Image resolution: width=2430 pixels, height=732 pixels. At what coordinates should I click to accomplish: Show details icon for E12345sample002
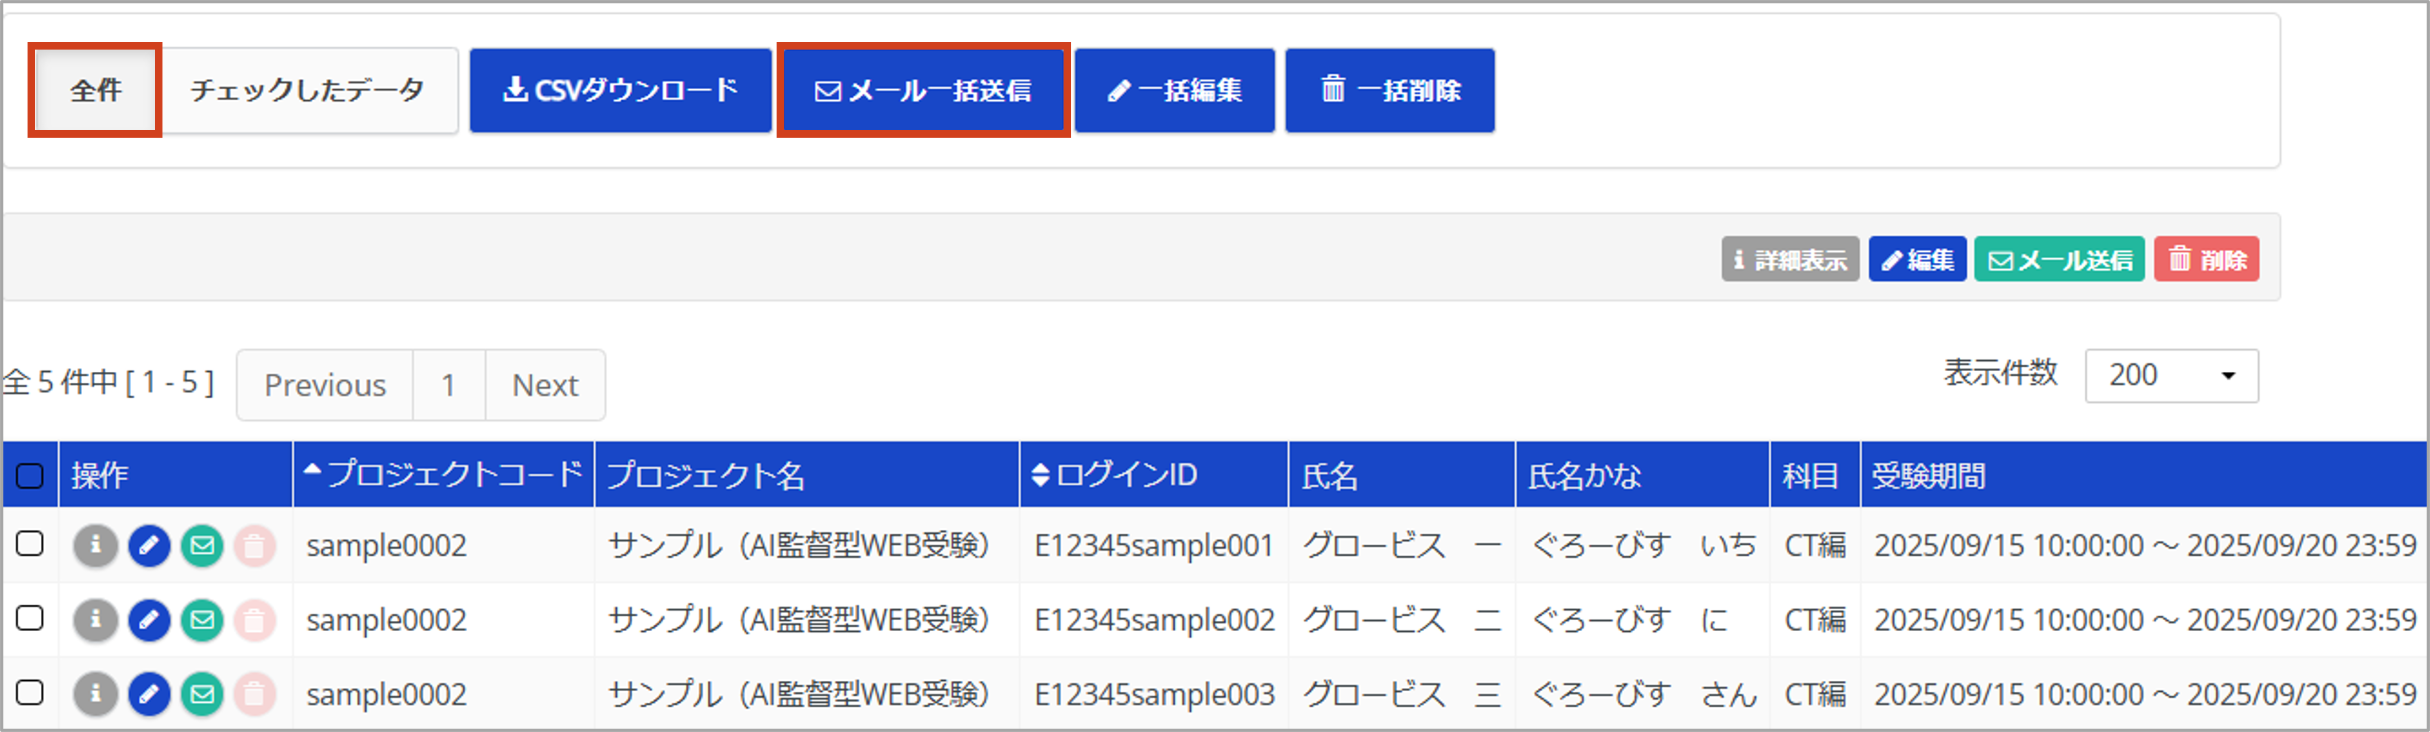[x=95, y=620]
